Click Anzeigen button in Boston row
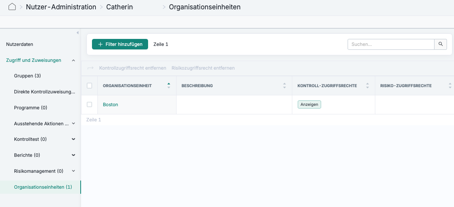This screenshot has height=207, width=454. [309, 104]
